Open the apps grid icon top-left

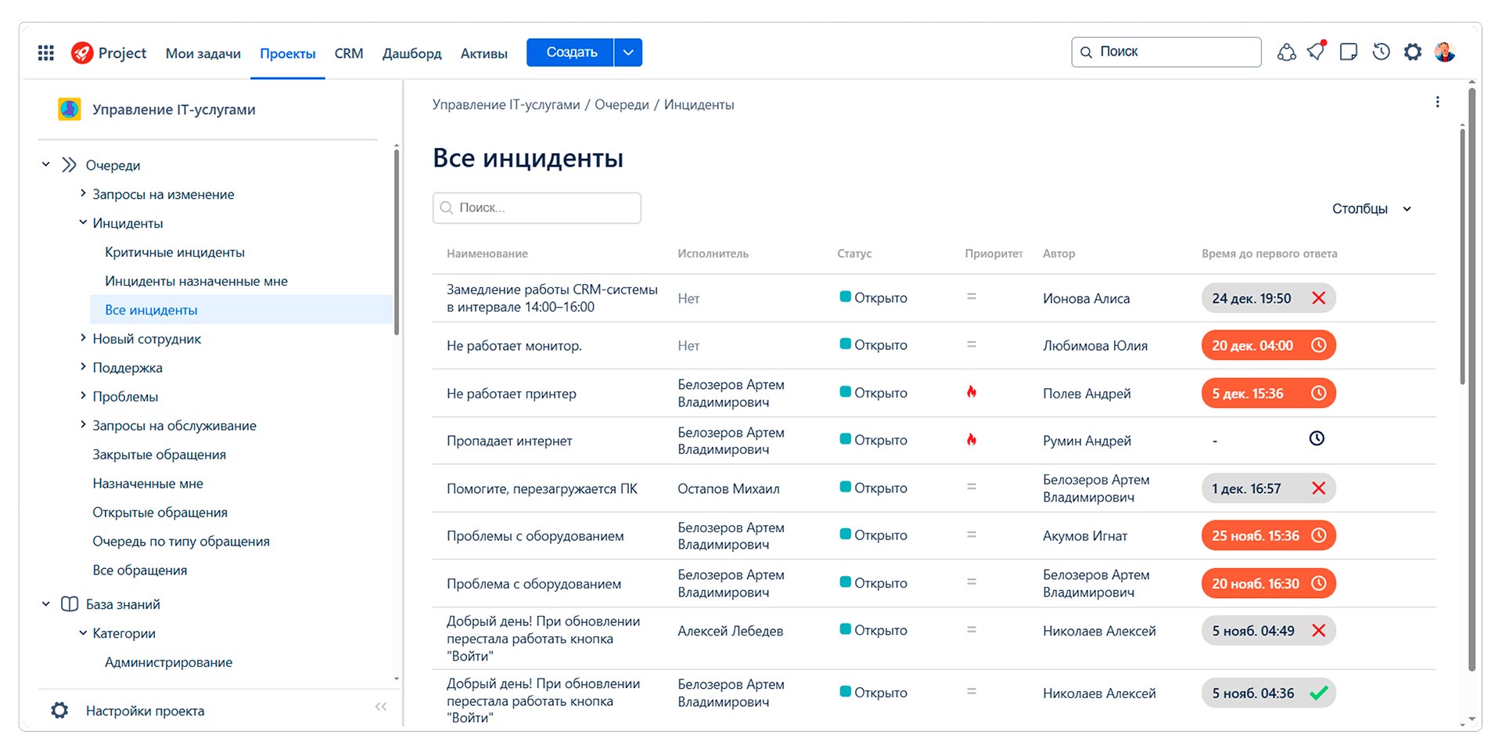point(45,52)
